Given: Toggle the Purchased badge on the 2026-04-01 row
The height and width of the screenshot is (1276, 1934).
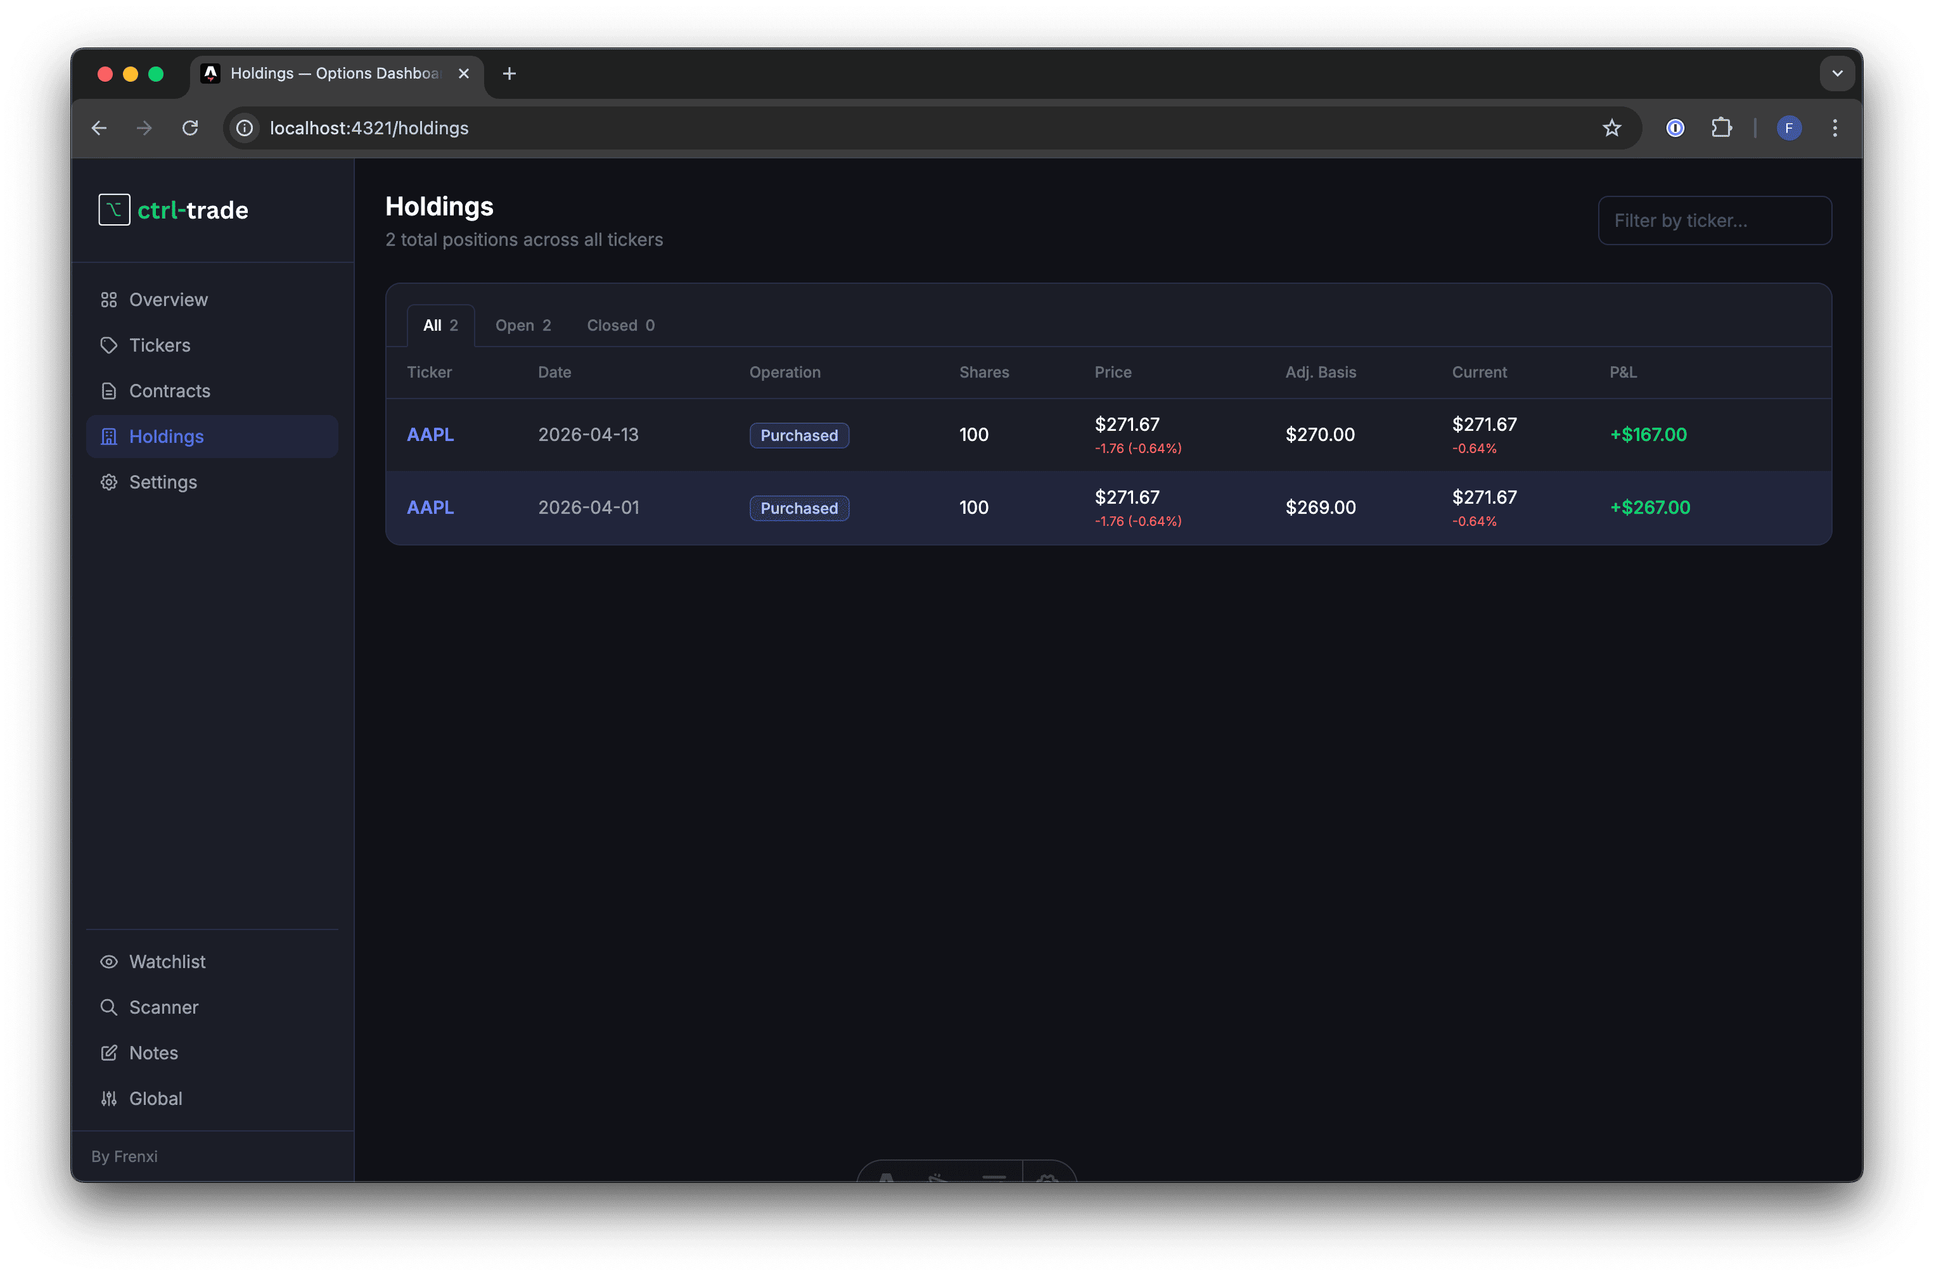Looking at the screenshot, I should coord(798,507).
